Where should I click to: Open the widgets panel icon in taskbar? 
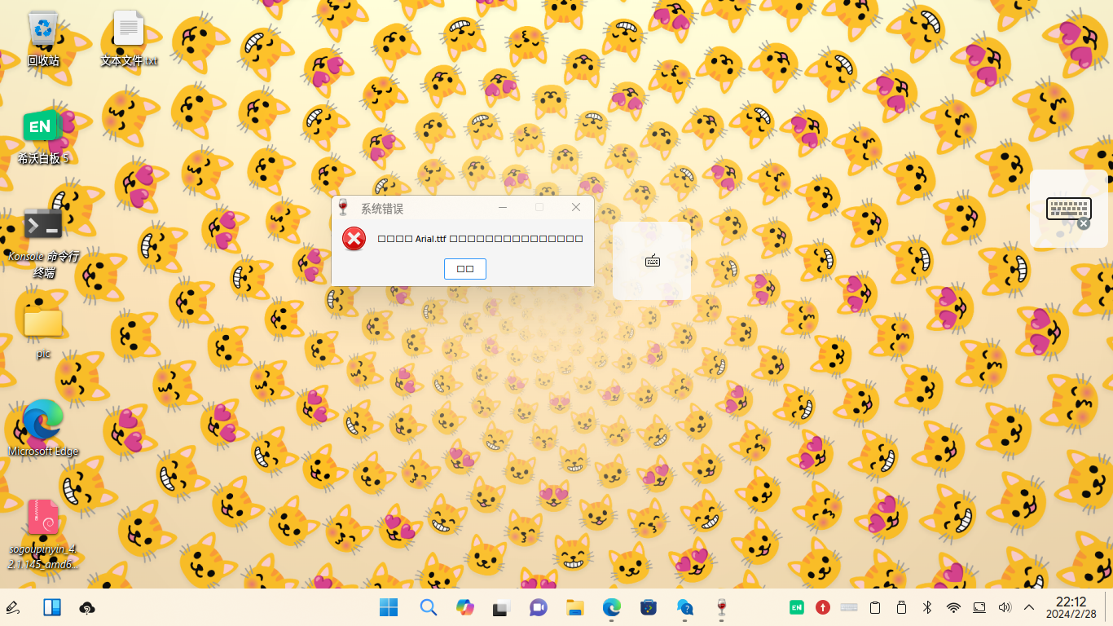[52, 607]
